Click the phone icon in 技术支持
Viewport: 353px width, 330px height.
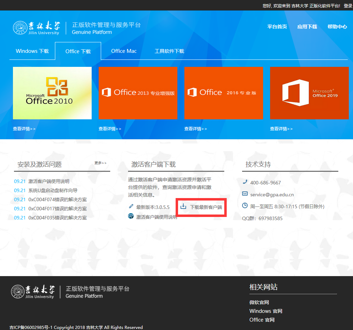245,182
